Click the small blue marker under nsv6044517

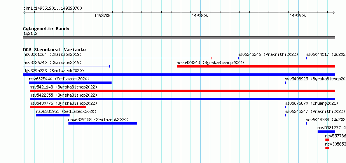pyautogui.click(x=306, y=58)
